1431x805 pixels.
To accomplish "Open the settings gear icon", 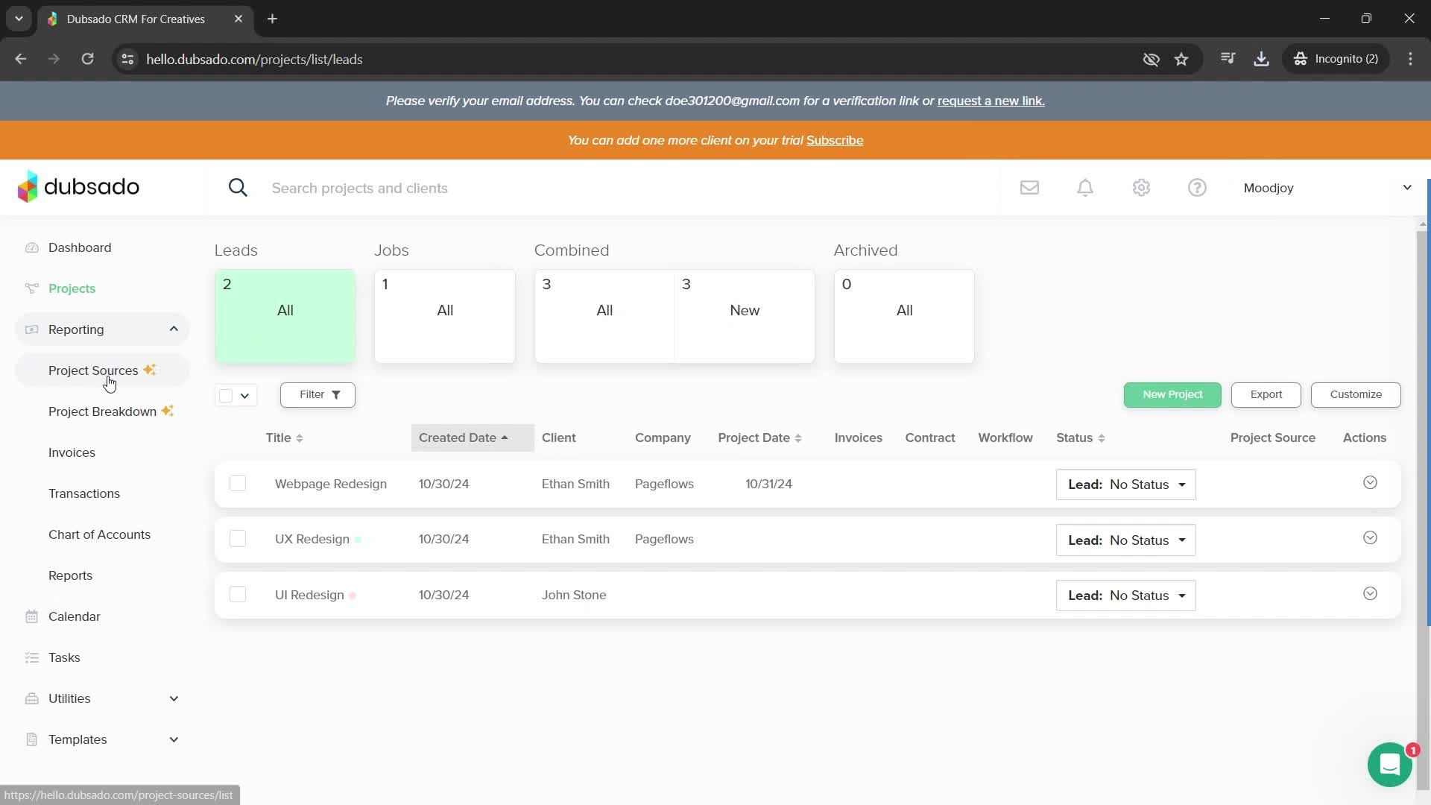I will click(x=1141, y=188).
